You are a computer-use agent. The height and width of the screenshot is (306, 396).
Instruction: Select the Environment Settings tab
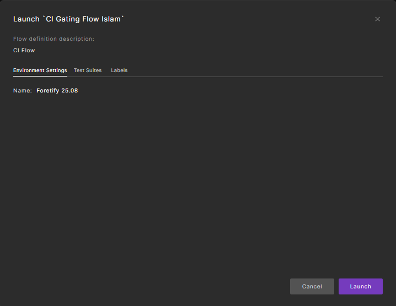point(40,70)
